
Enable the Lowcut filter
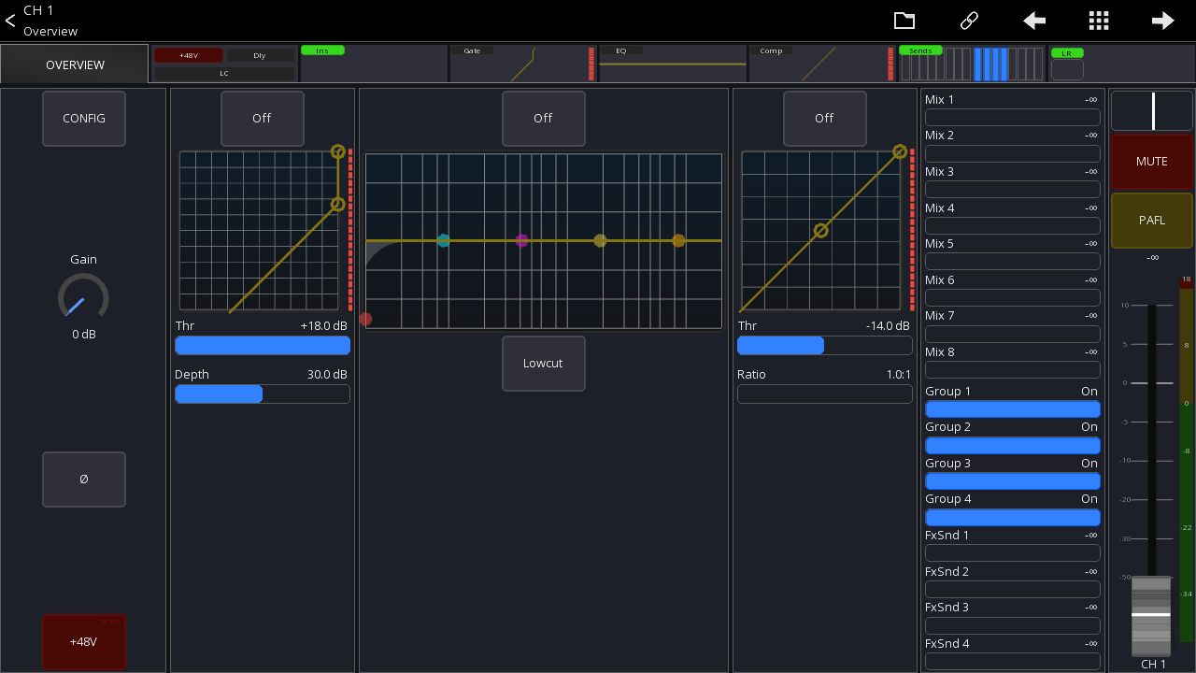pyautogui.click(x=543, y=364)
